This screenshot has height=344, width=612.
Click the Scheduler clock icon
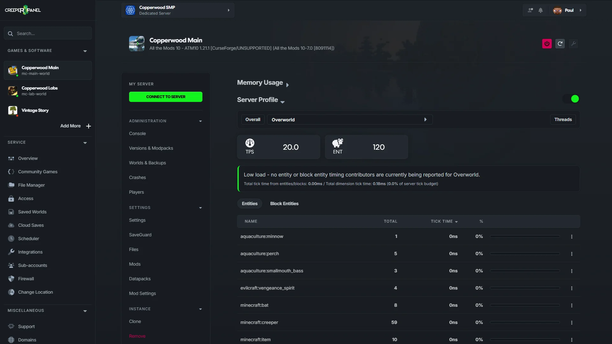click(x=11, y=239)
